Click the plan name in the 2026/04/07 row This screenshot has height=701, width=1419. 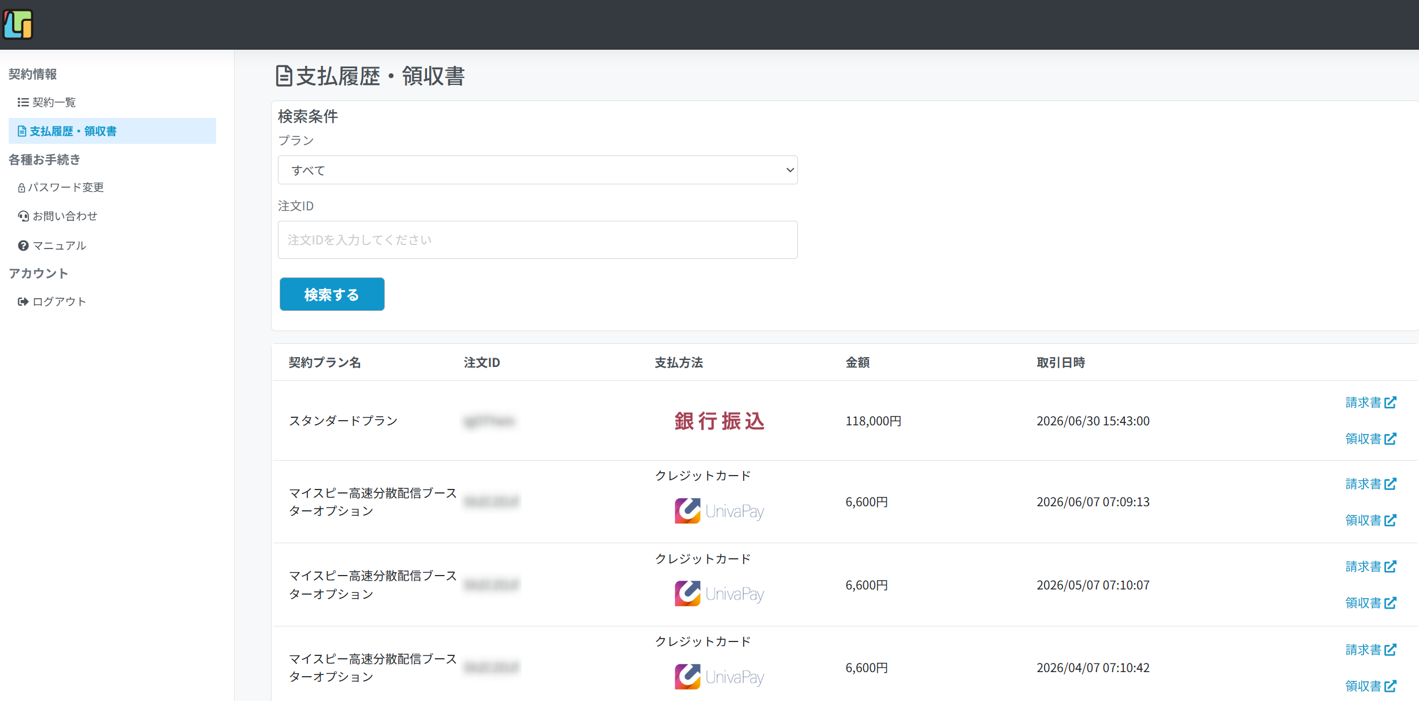point(373,667)
